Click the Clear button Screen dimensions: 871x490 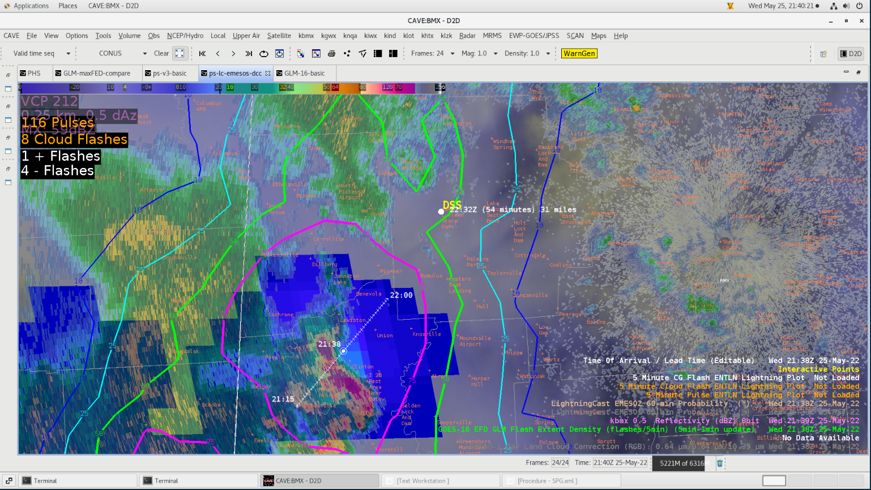(161, 53)
